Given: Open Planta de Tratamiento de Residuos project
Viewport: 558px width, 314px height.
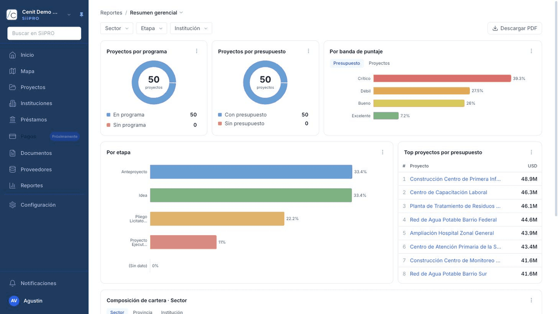Looking at the screenshot, I should [x=455, y=206].
